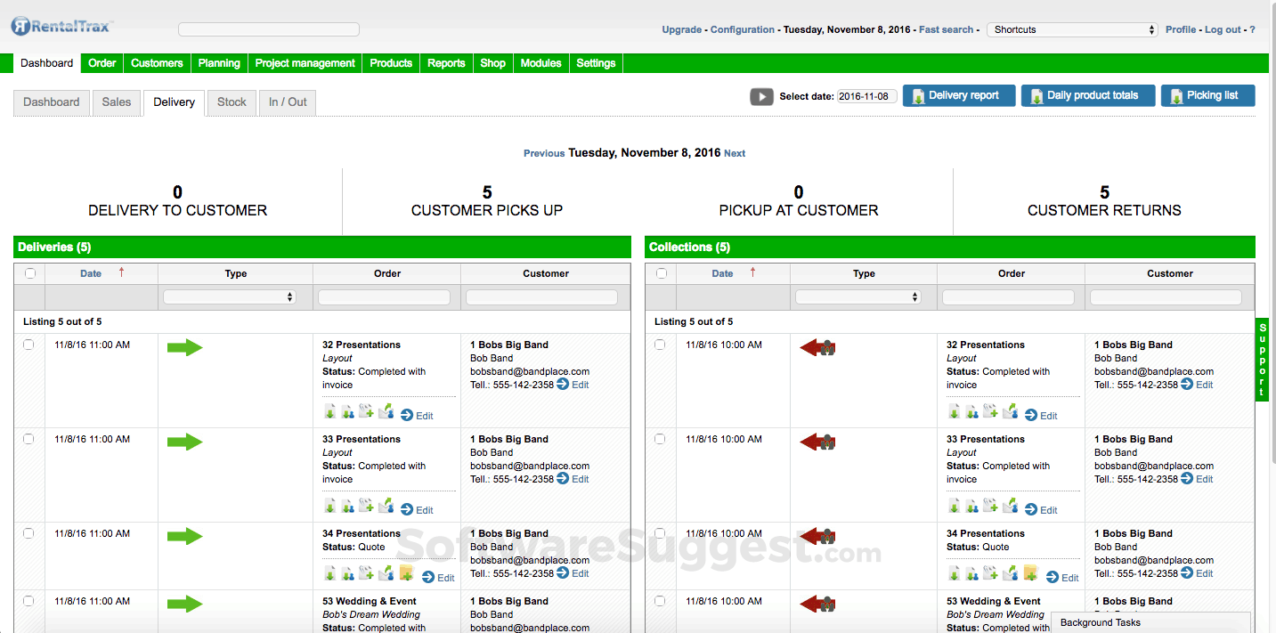This screenshot has height=633, width=1276.
Task: Click the Next link to view tomorrow
Action: pos(735,152)
